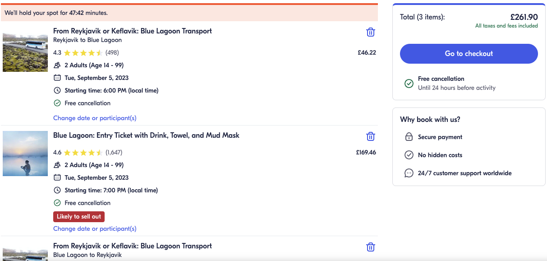547x261 pixels.
Task: Click the Blue Lagoon entry ticket thumbnail photo
Action: pyautogui.click(x=25, y=154)
